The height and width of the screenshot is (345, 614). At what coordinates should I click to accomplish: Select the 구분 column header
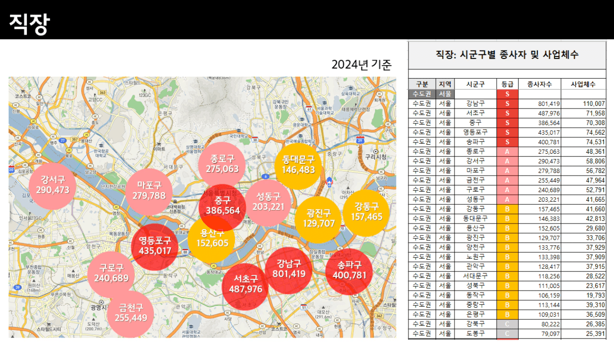(x=422, y=84)
